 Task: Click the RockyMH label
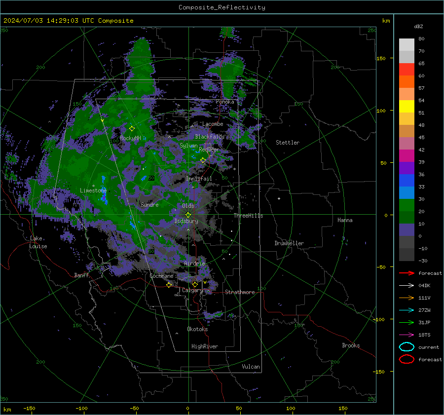point(130,138)
